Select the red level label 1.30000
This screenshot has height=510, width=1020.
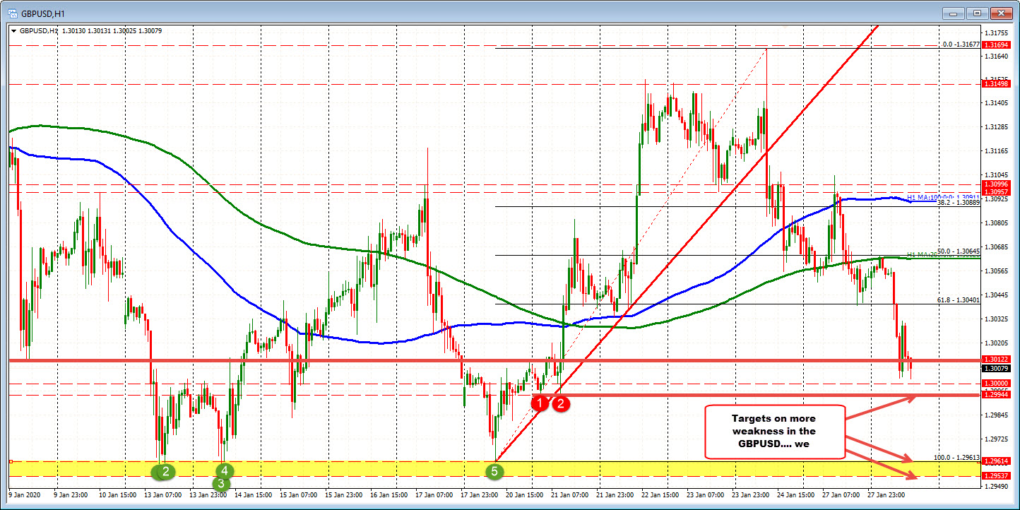point(997,383)
